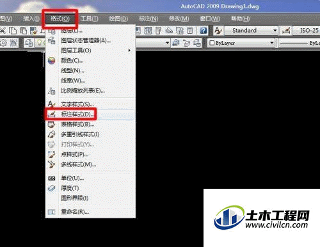Choose 单位(U)... menu entry
320x247 pixels.
click(x=90, y=178)
